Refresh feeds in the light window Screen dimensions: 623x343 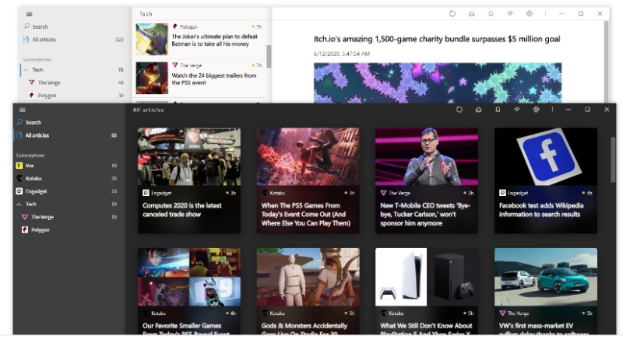452,13
